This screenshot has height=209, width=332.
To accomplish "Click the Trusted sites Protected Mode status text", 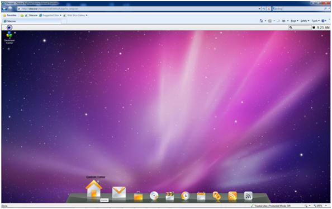I will pos(272,206).
